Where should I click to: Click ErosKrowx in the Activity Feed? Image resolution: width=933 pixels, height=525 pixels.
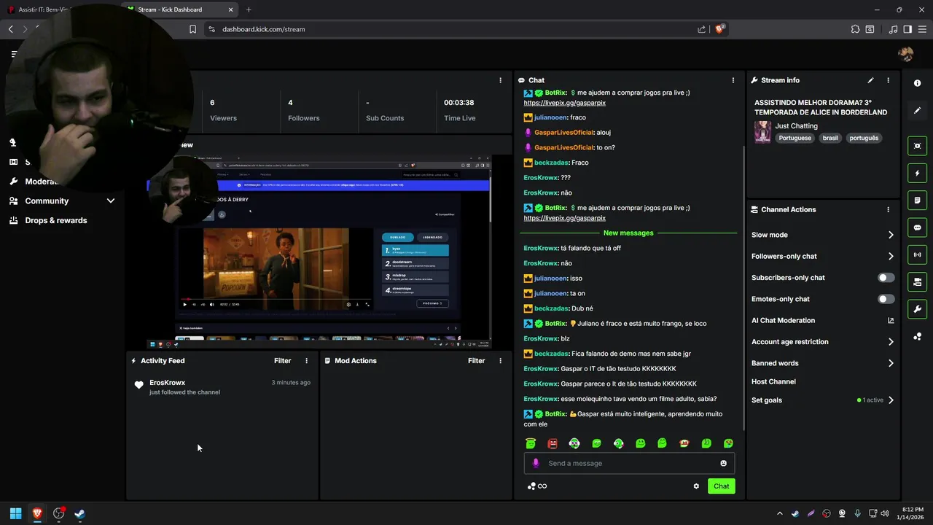167,382
